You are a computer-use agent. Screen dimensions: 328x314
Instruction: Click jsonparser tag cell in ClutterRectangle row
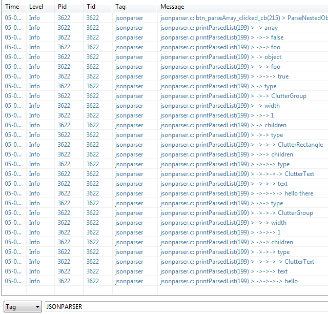pos(129,145)
